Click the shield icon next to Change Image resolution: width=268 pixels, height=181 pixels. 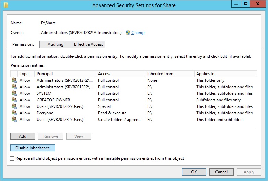(128, 33)
